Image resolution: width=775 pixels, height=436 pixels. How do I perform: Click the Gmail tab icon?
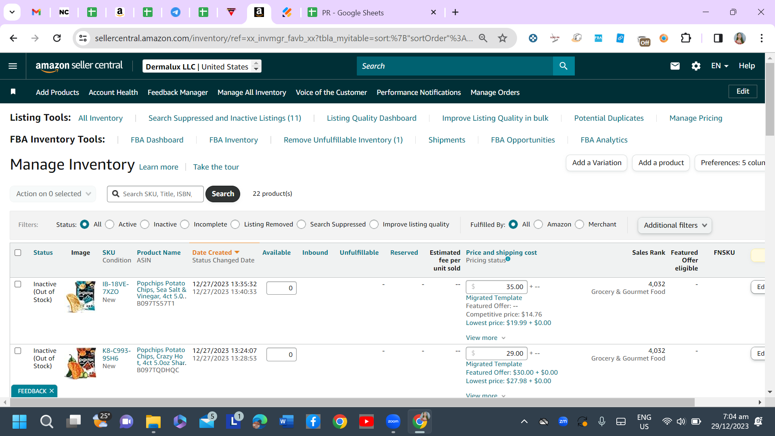[x=36, y=12]
